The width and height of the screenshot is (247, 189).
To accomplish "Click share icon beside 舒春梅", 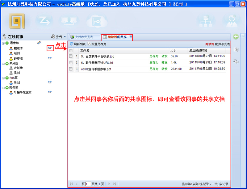I will (49, 58).
